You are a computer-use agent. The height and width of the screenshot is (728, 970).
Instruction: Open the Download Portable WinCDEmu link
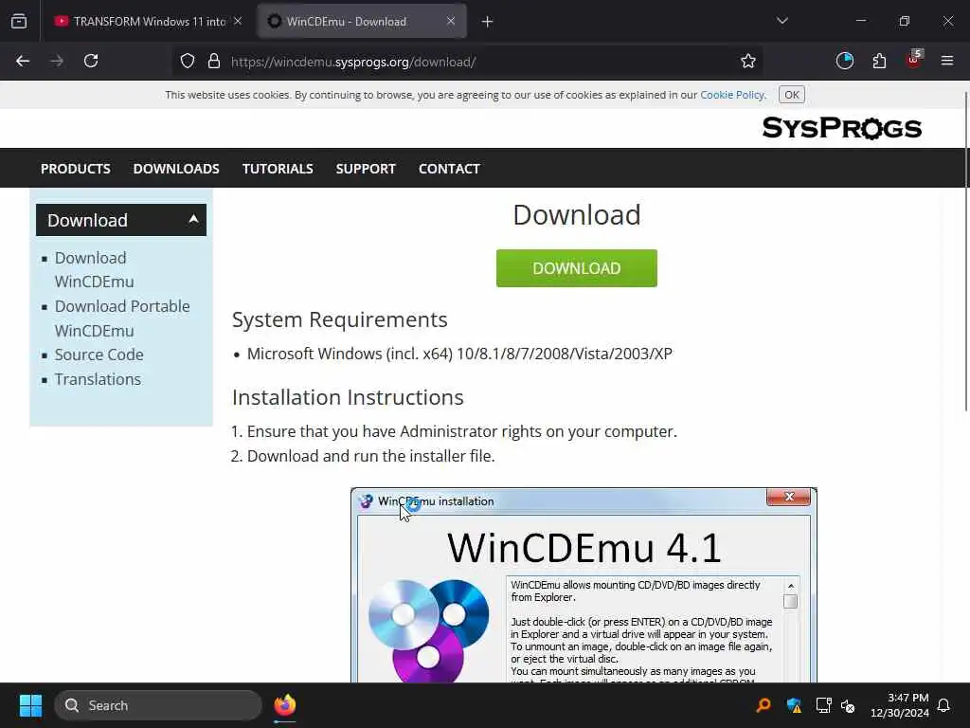(x=122, y=318)
